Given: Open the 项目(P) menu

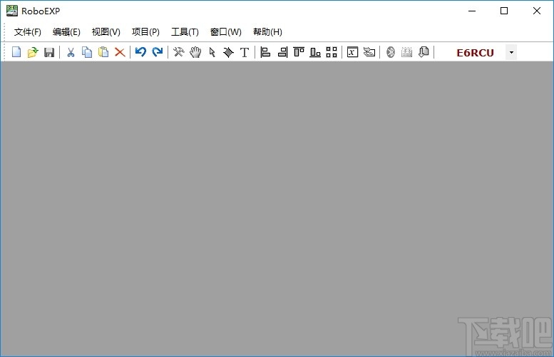Looking at the screenshot, I should (x=145, y=32).
